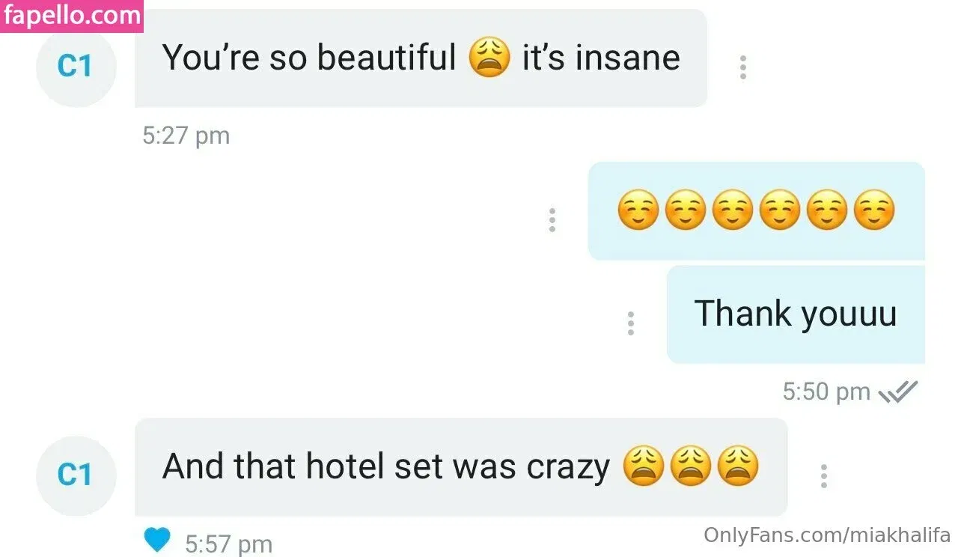Image resolution: width=961 pixels, height=557 pixels.
Task: Select the "You're so beautiful" message bubble
Action: point(421,58)
